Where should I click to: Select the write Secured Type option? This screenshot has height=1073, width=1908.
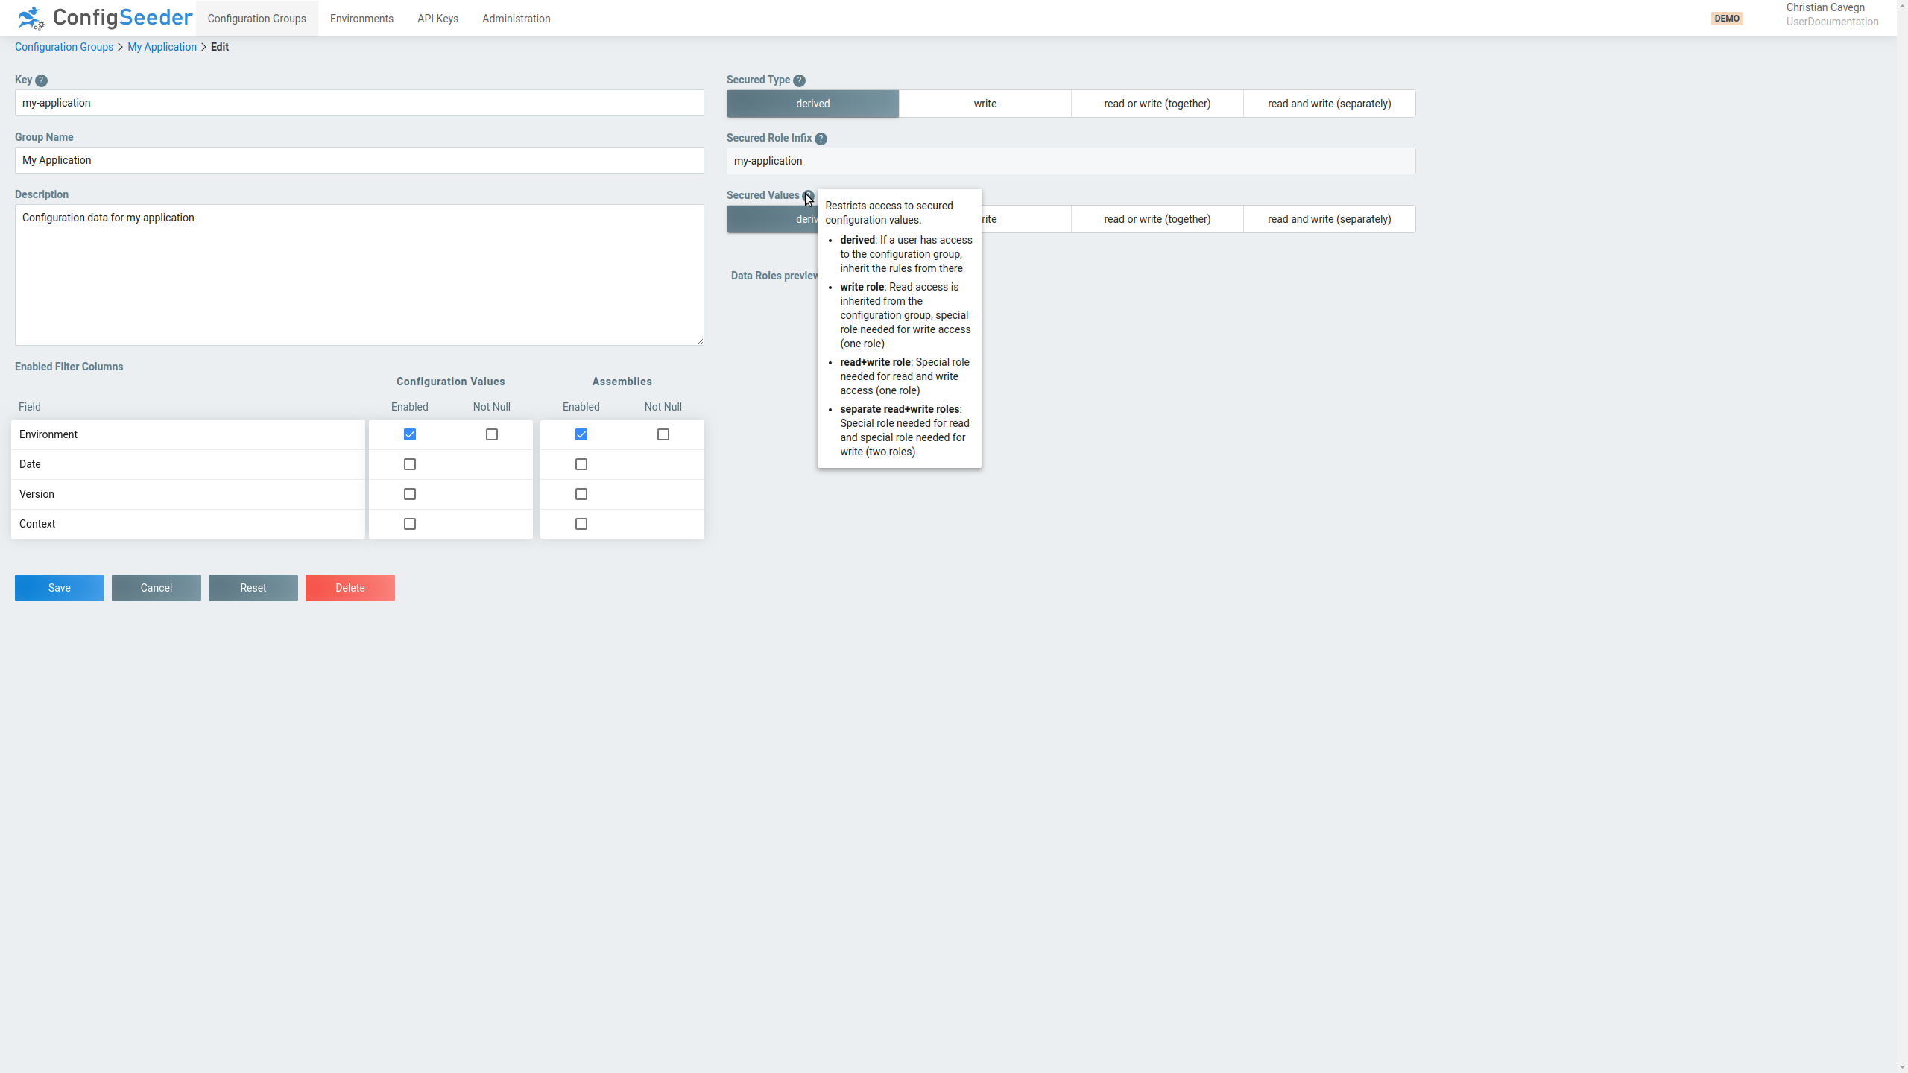(x=985, y=104)
